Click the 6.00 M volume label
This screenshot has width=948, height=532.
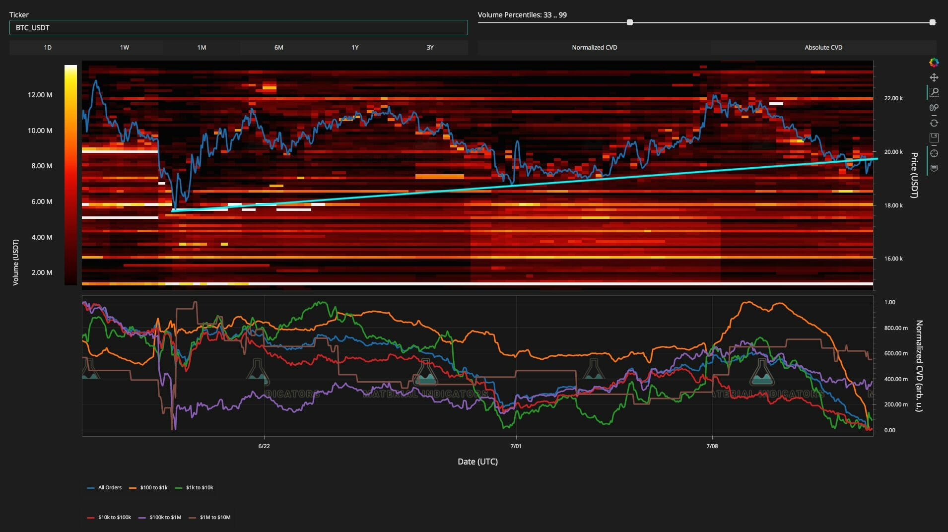click(x=42, y=201)
